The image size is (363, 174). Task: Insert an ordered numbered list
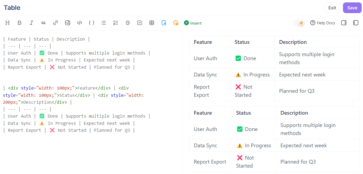[116, 23]
